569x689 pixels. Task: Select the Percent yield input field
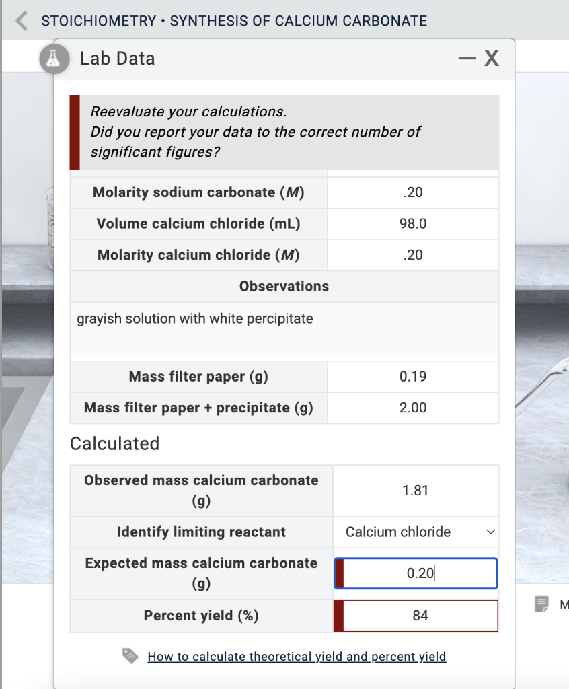pyautogui.click(x=415, y=615)
